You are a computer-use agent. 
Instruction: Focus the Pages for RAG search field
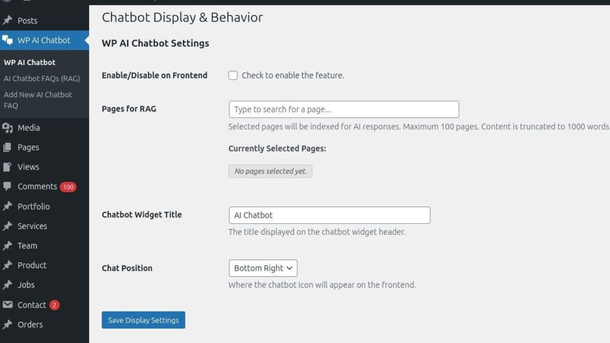pos(344,109)
